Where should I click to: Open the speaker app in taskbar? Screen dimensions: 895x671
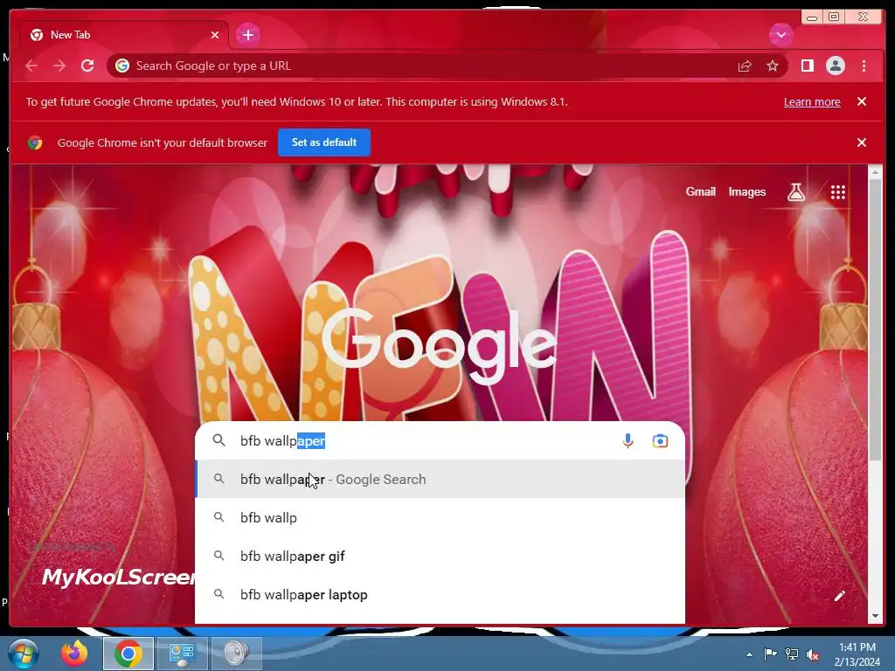pos(236,654)
